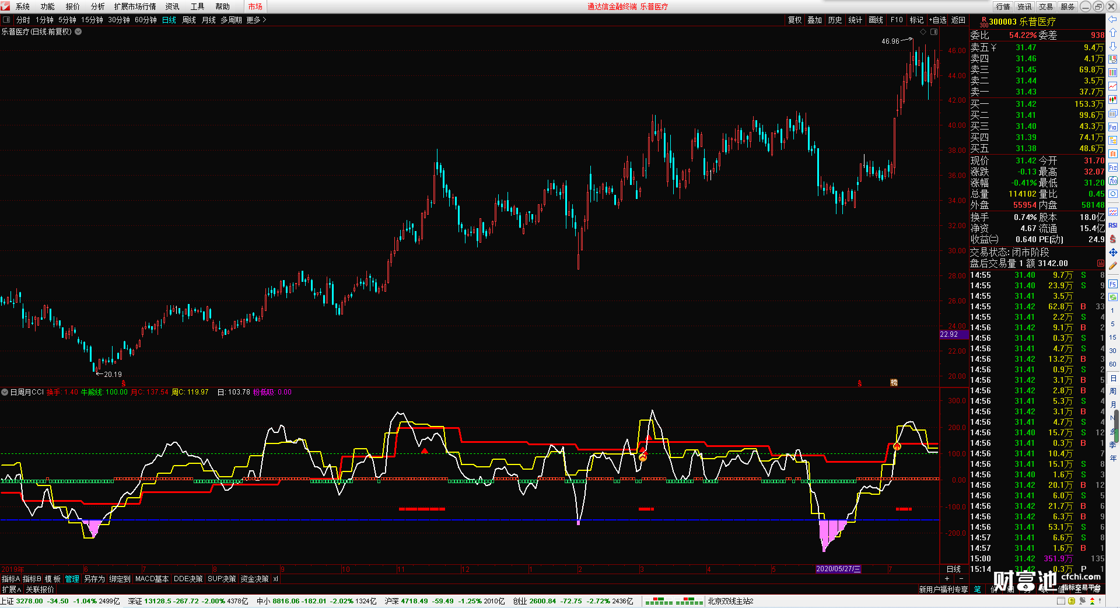Image resolution: width=1120 pixels, height=608 pixels.
Task: Click the 返回 back button
Action: click(958, 20)
